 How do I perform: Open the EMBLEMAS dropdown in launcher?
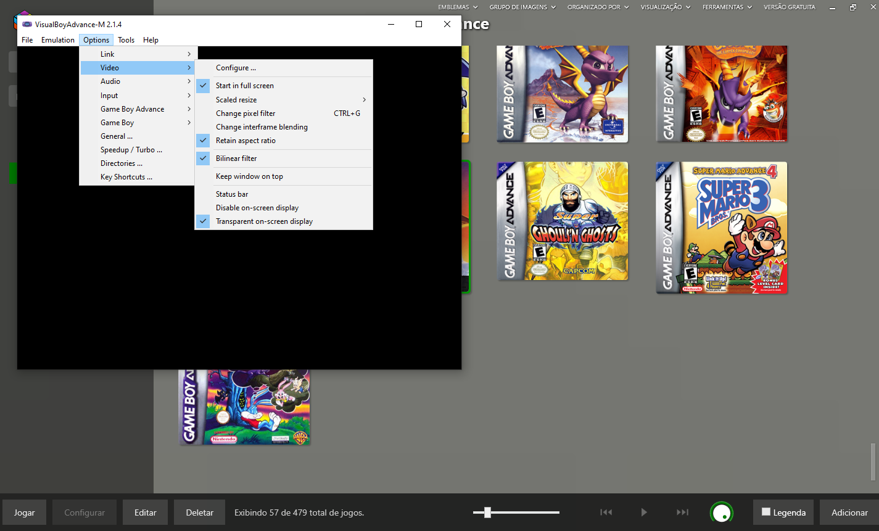458,7
